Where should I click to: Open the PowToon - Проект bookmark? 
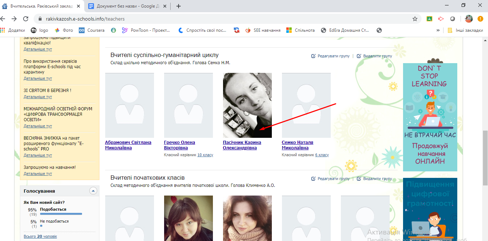146,30
